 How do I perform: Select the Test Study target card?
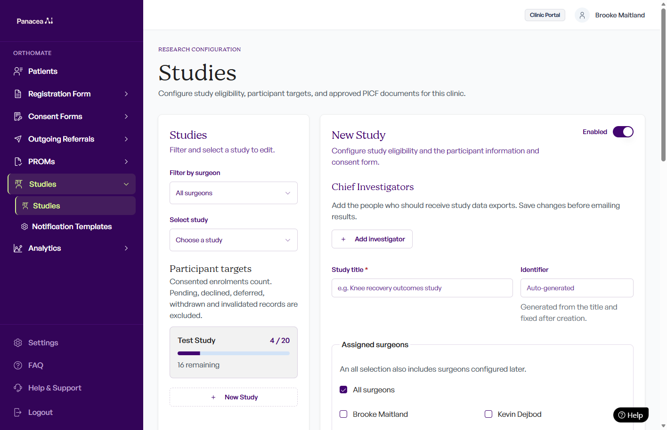click(x=234, y=352)
